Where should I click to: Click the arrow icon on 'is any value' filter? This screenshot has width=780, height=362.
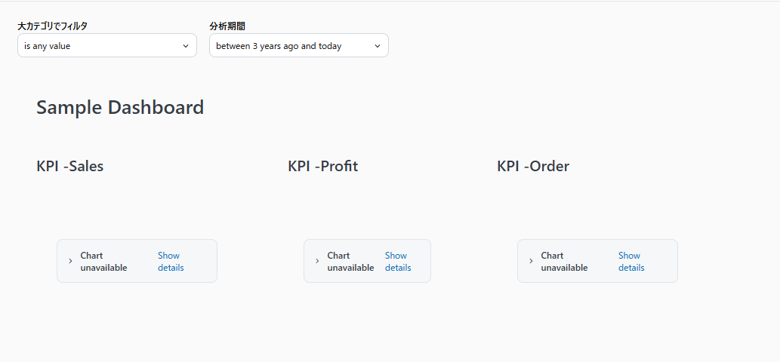pyautogui.click(x=186, y=46)
